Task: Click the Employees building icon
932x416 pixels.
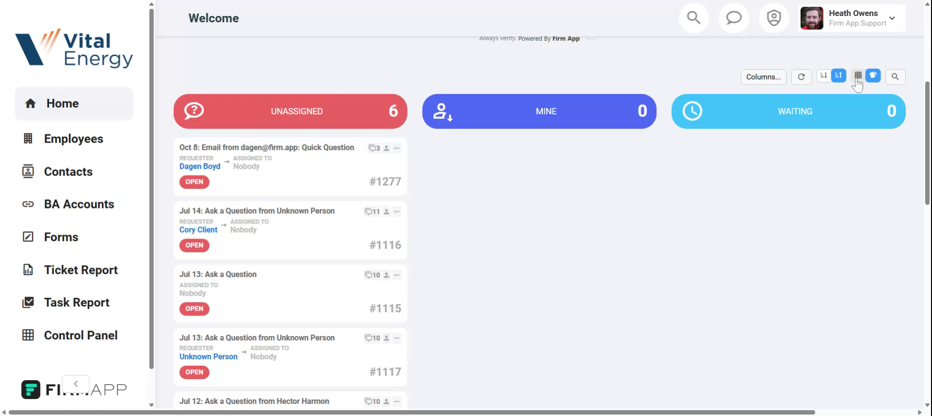Action: (x=28, y=139)
